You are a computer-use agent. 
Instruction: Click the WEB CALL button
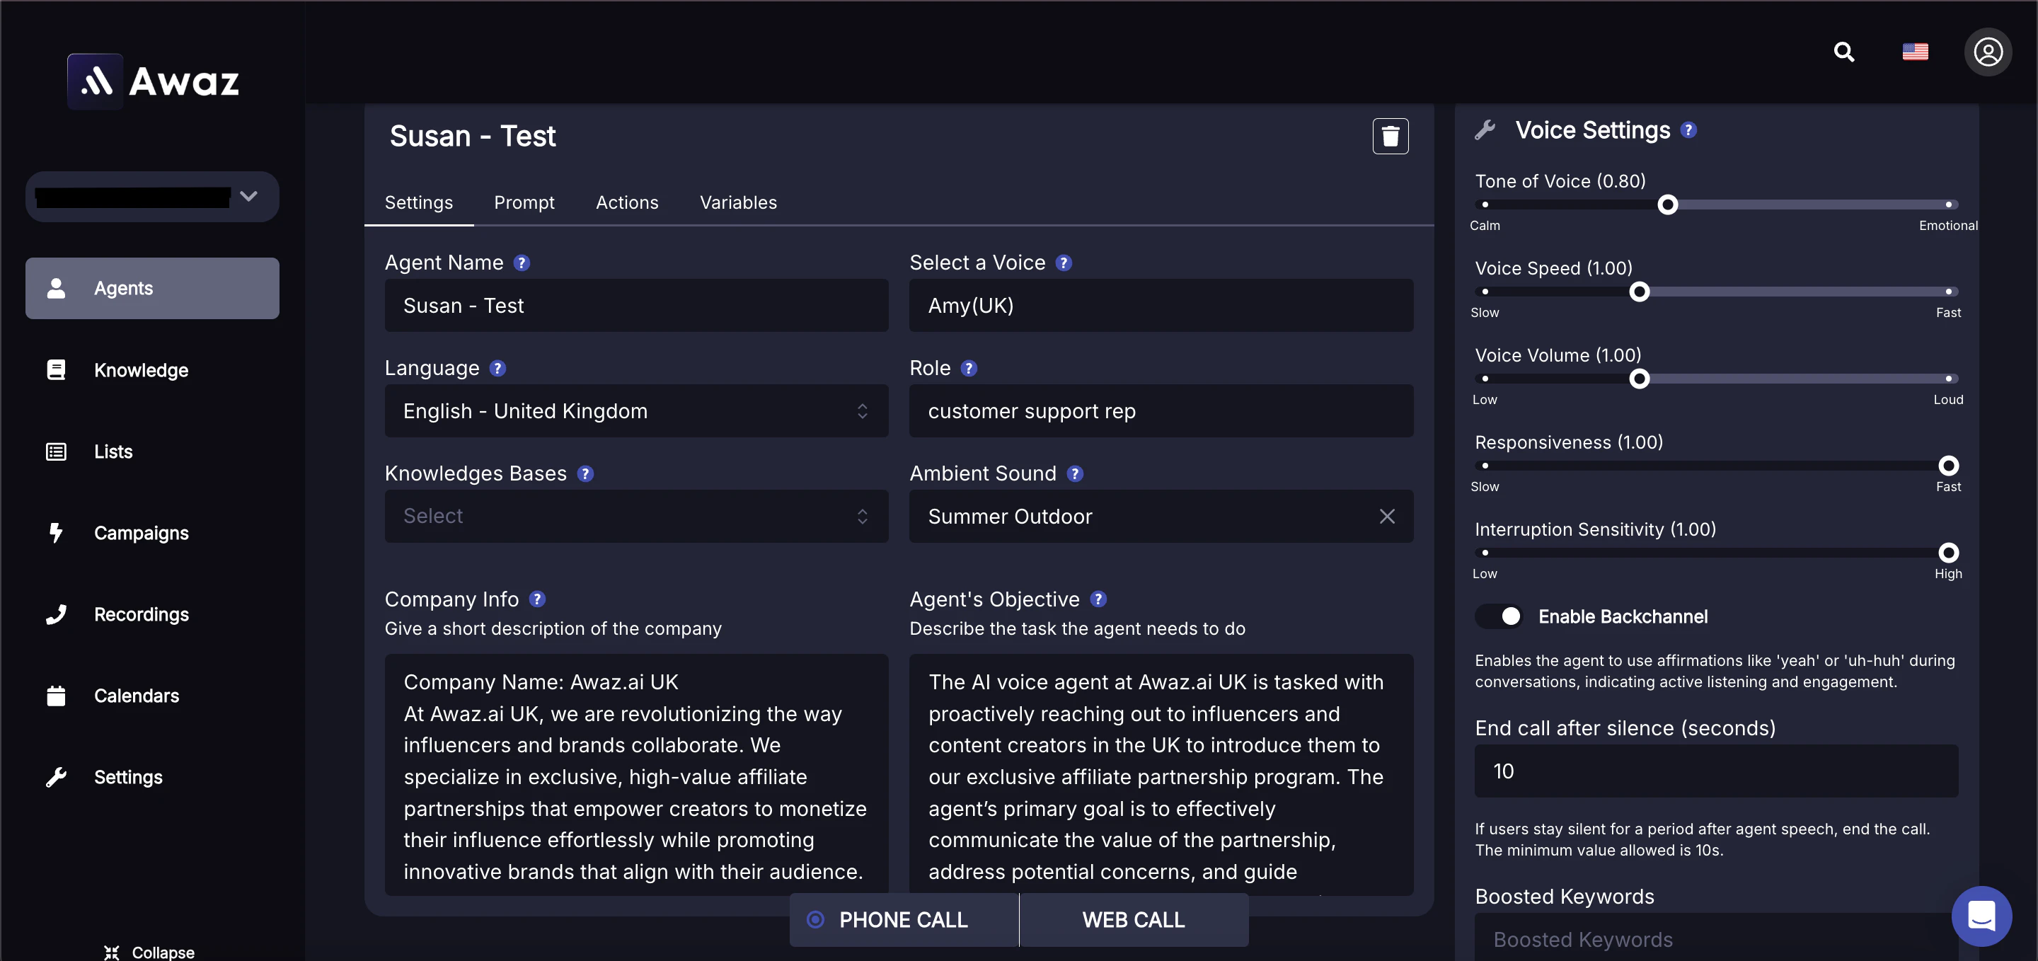pos(1133,919)
